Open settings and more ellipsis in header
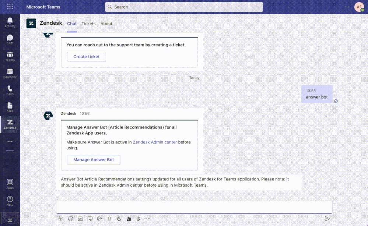Viewport: 368px width, 226px height. (x=347, y=7)
